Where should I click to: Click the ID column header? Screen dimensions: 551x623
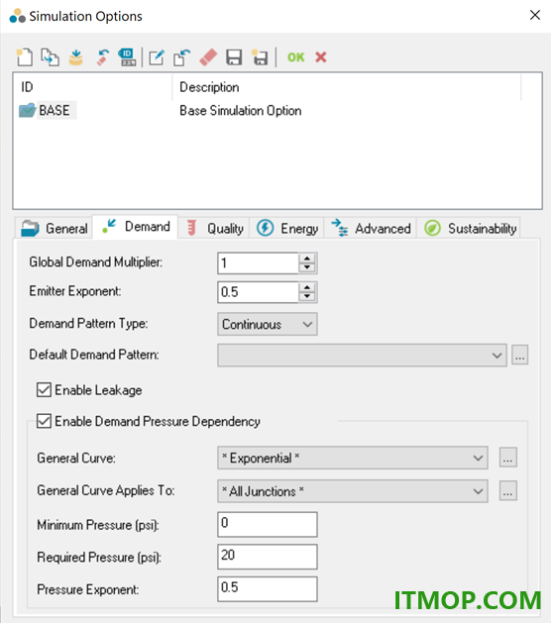tap(93, 87)
